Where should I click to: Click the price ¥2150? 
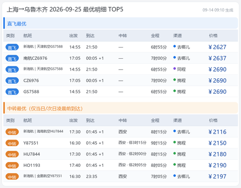[217, 143]
